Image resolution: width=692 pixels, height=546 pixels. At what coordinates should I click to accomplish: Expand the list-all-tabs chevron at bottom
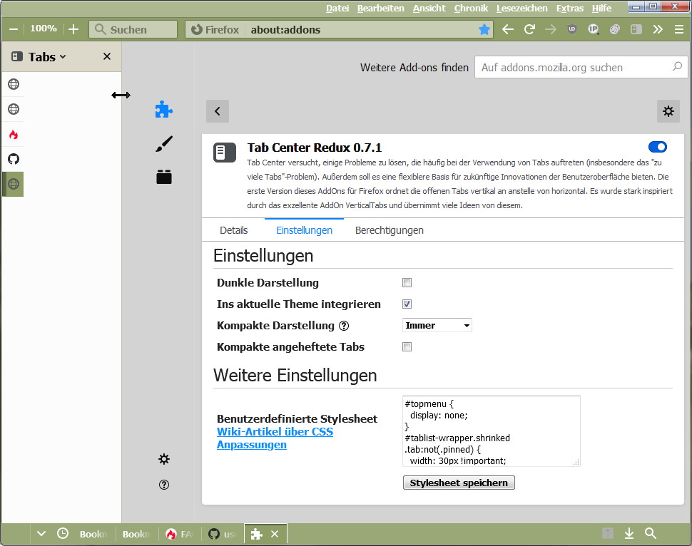(x=41, y=534)
